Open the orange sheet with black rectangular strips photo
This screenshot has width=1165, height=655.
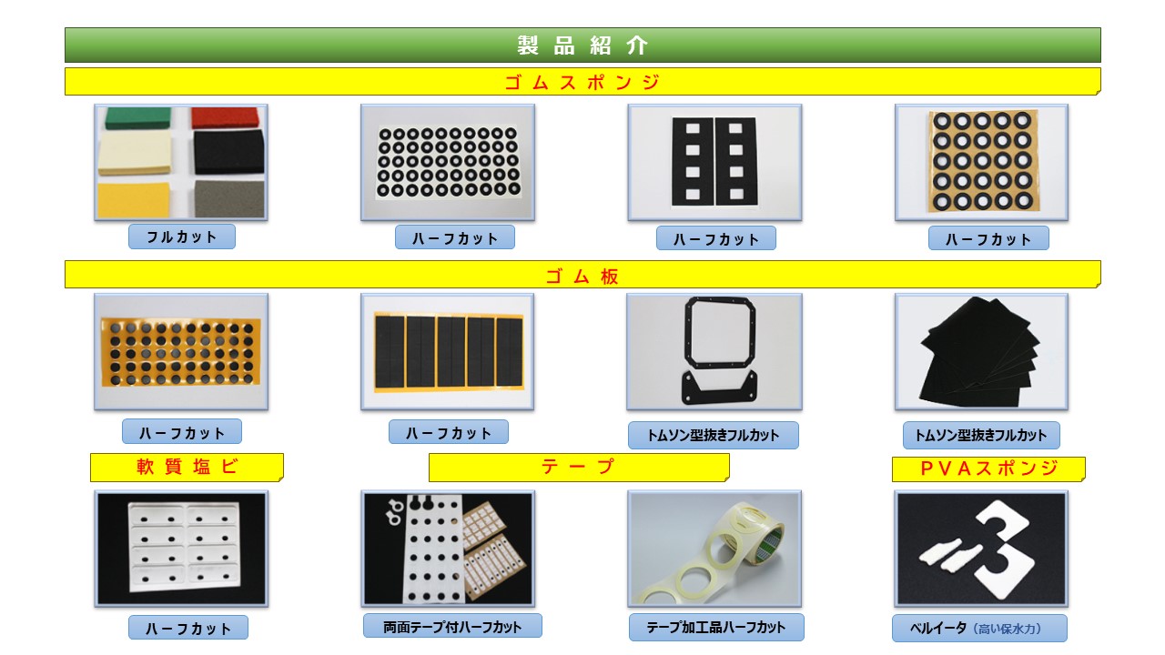click(x=448, y=351)
